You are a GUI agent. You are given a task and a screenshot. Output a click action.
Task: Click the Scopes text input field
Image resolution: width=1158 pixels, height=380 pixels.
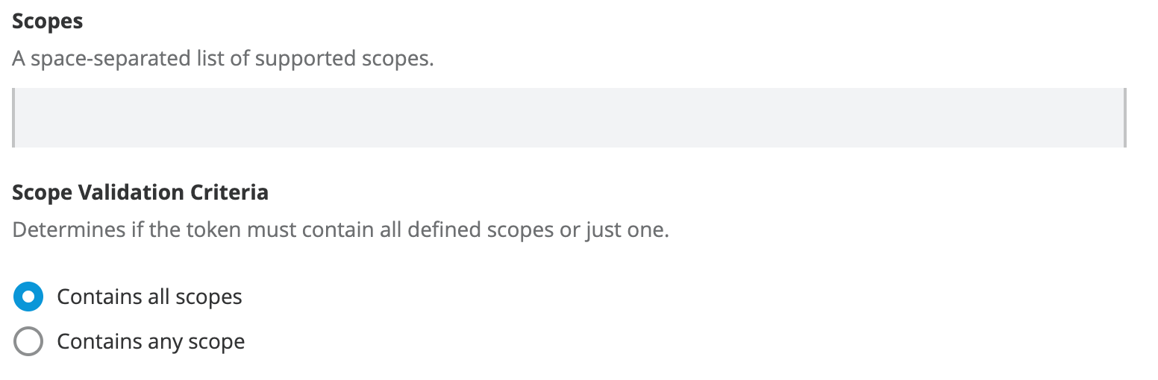569,117
